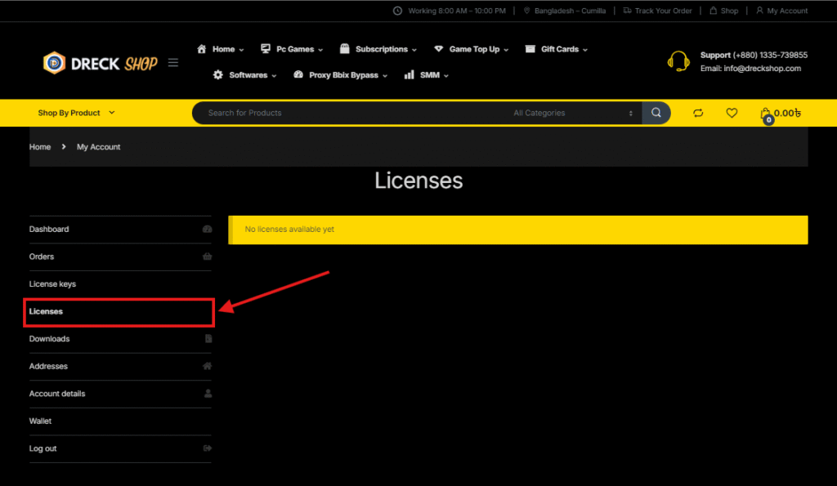Image resolution: width=837 pixels, height=486 pixels.
Task: Click the shop bag icon in top bar
Action: 713,11
